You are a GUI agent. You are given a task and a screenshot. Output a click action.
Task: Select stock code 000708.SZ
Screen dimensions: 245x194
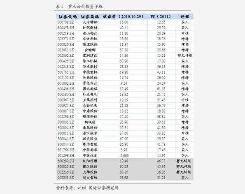[65, 22]
